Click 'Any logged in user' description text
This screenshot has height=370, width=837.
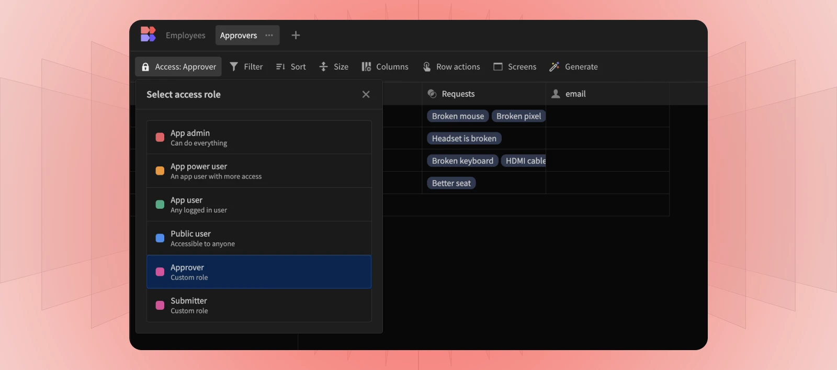(199, 210)
